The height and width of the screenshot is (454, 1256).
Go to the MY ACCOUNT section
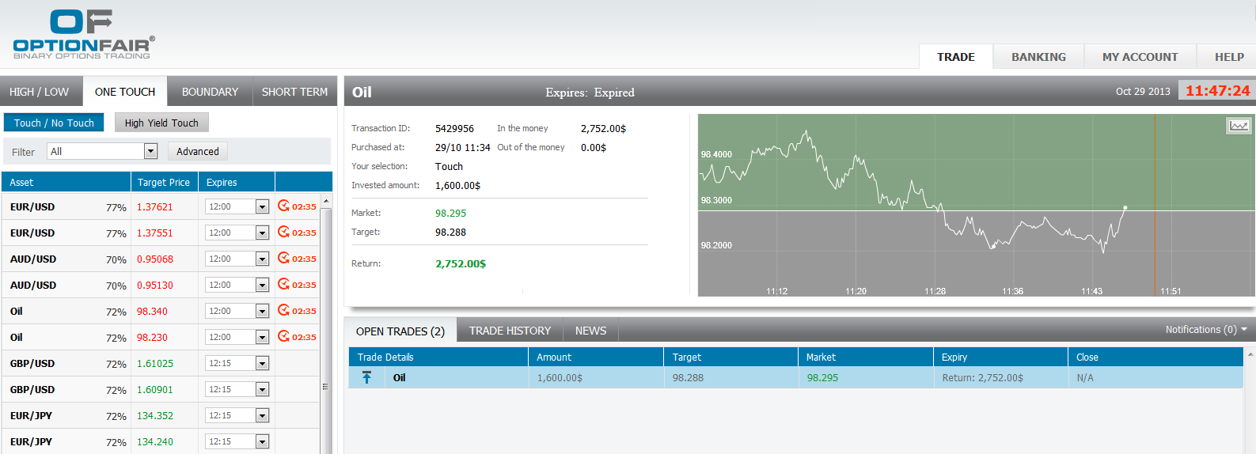click(x=1140, y=57)
